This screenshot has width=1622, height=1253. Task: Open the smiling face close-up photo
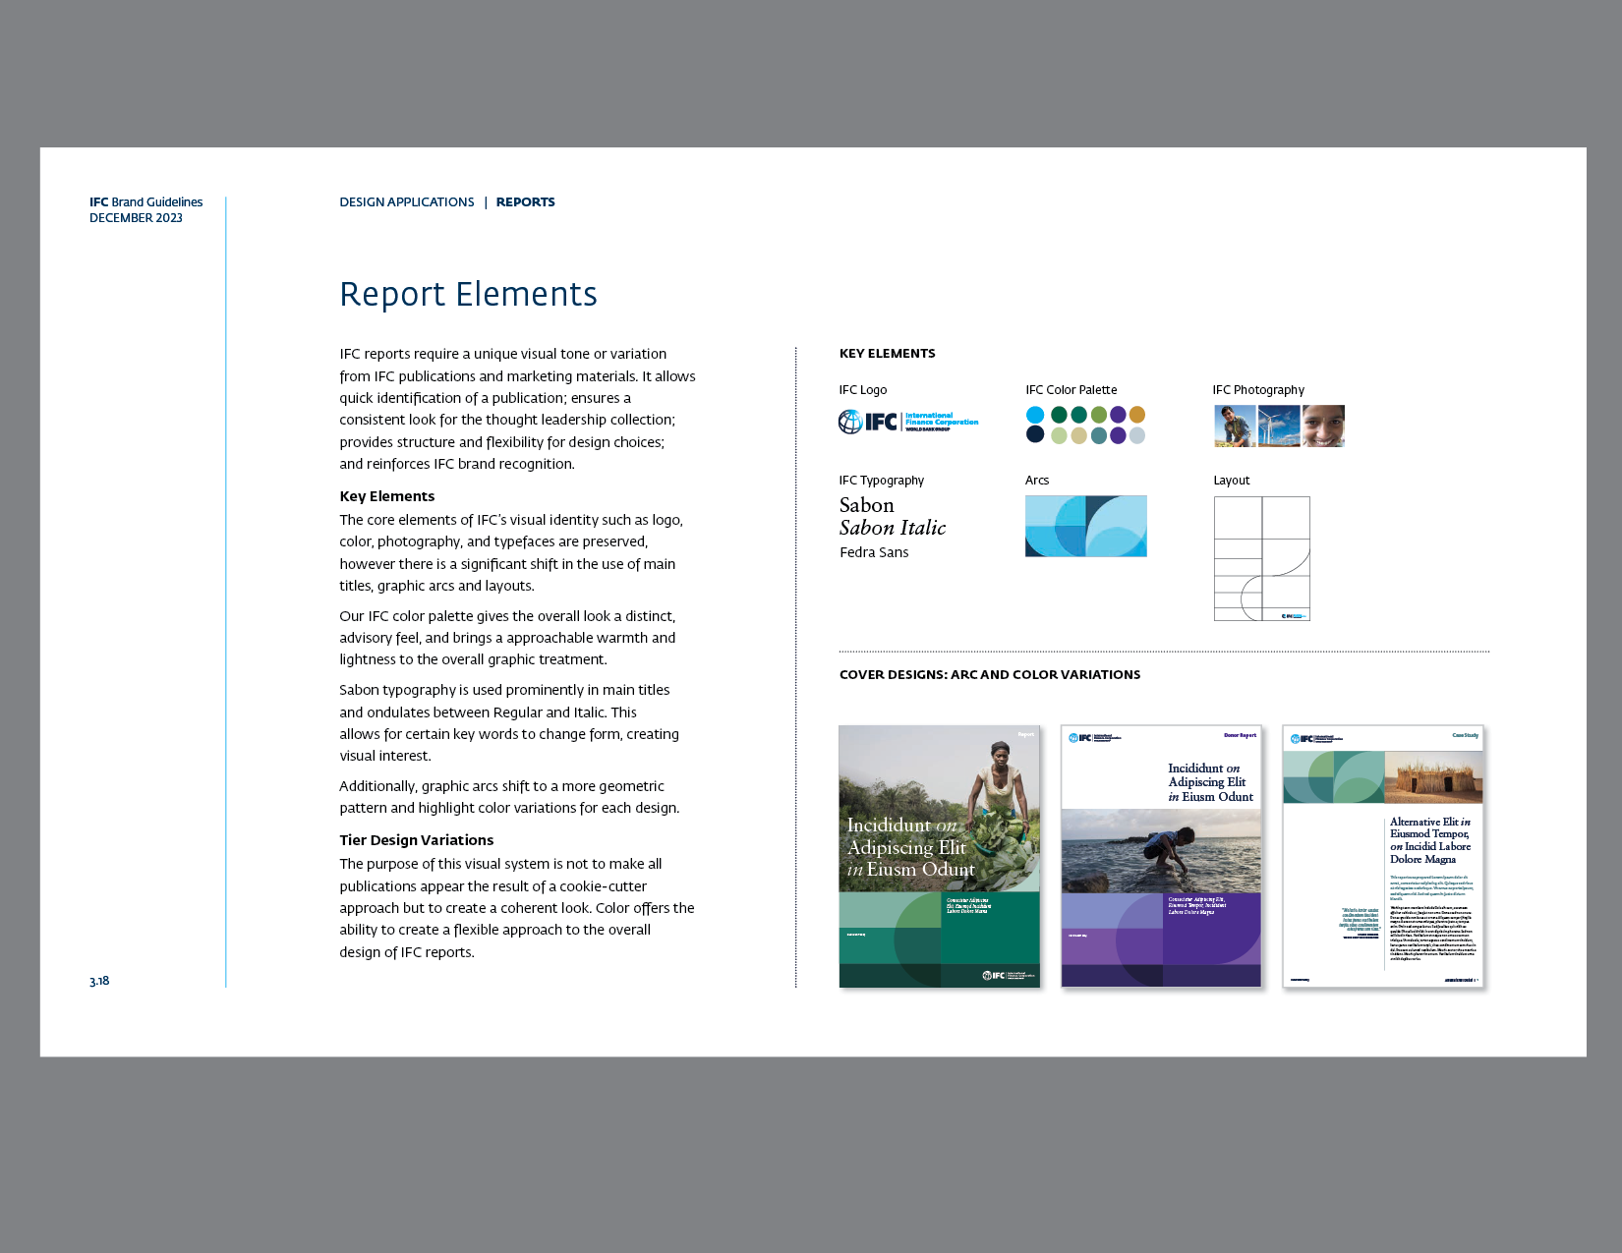point(1323,427)
